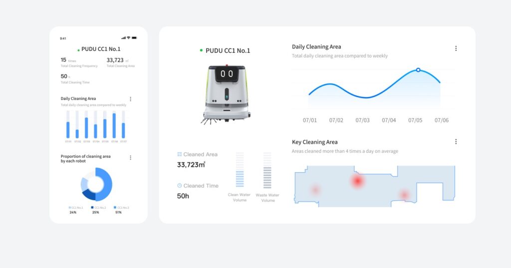The height and width of the screenshot is (268, 511).
Task: Click the Cleaned Time clock icon
Action: [179, 186]
